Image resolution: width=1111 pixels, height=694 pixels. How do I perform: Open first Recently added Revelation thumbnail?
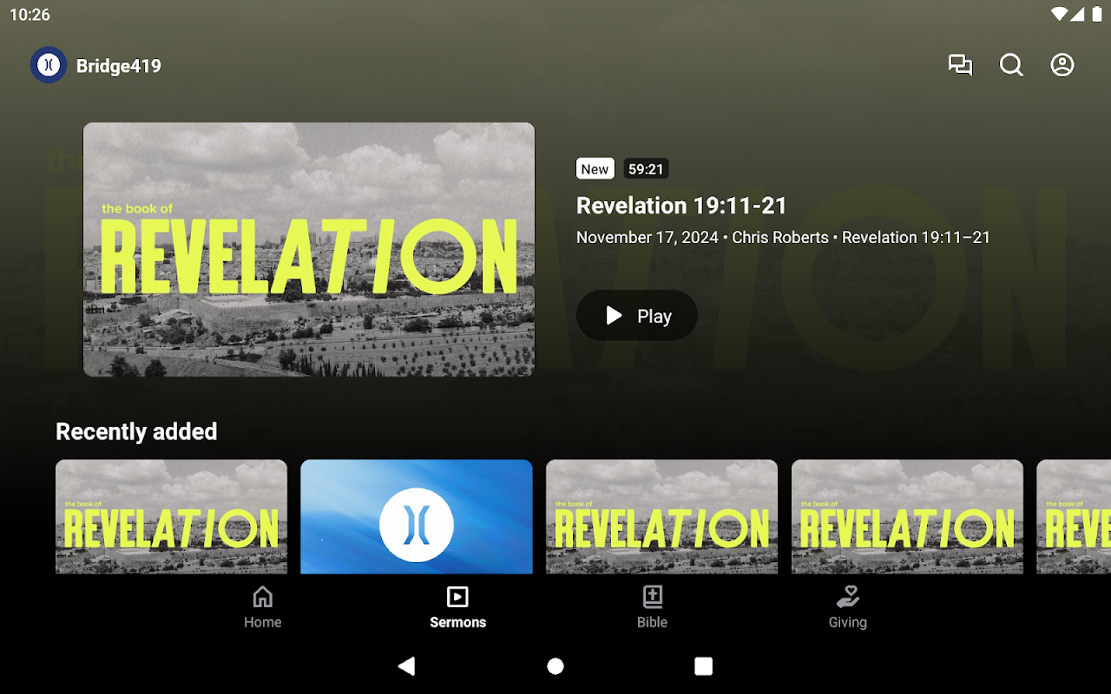pyautogui.click(x=171, y=517)
